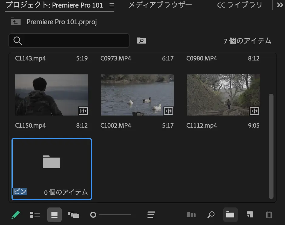Create a new bin with the New Bin icon
This screenshot has height=225, width=285.
point(230,215)
